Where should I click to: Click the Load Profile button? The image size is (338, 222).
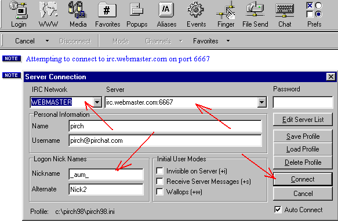coord(303,149)
